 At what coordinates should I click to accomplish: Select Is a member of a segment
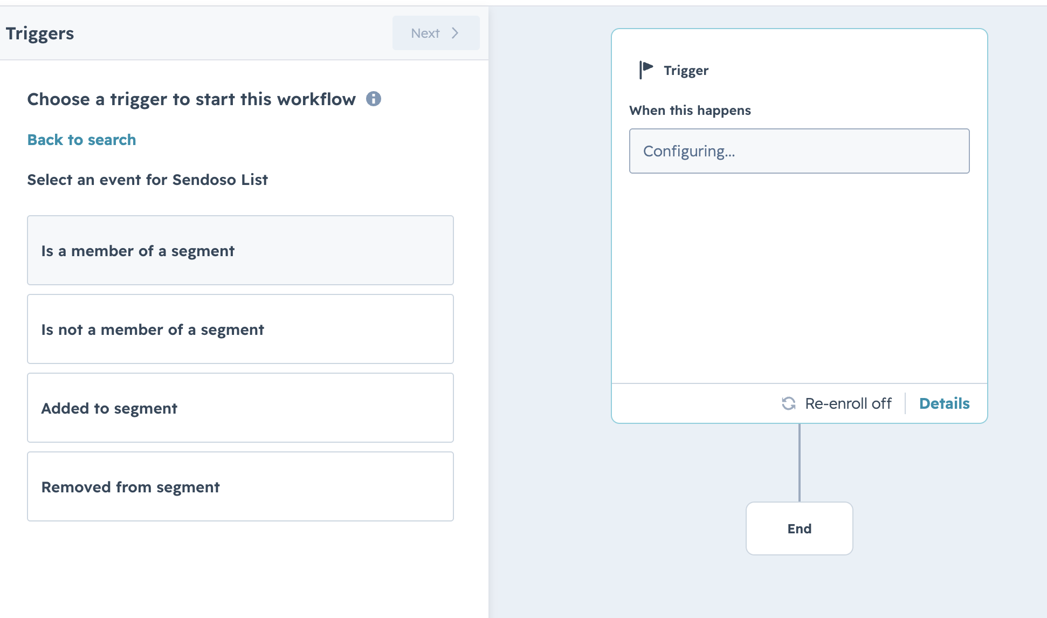tap(240, 250)
